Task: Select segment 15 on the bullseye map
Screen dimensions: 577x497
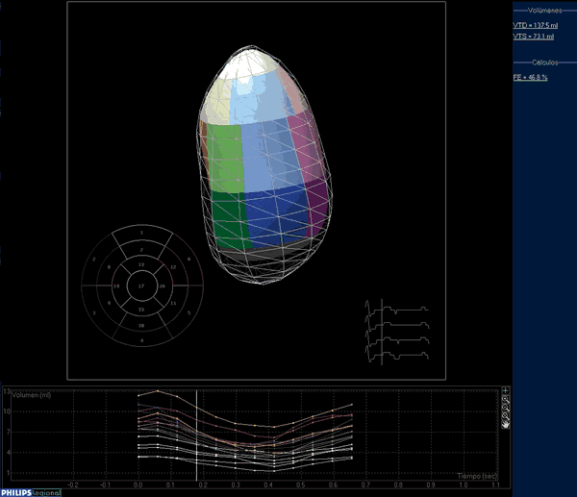Action: [x=141, y=310]
